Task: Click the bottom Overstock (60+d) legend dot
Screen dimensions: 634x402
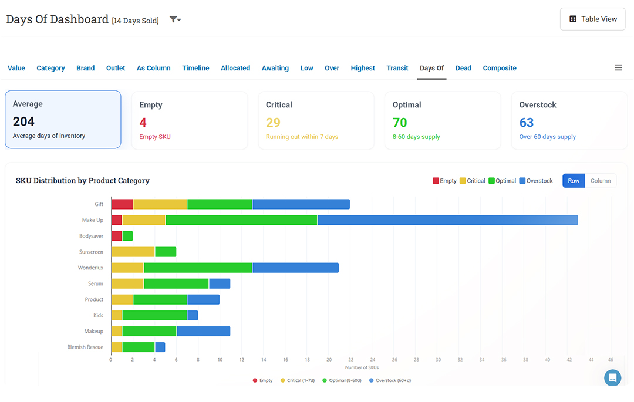Action: (371, 381)
